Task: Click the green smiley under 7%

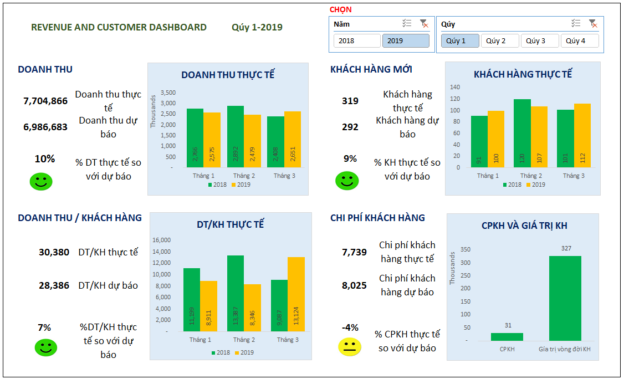Action: pyautogui.click(x=46, y=347)
